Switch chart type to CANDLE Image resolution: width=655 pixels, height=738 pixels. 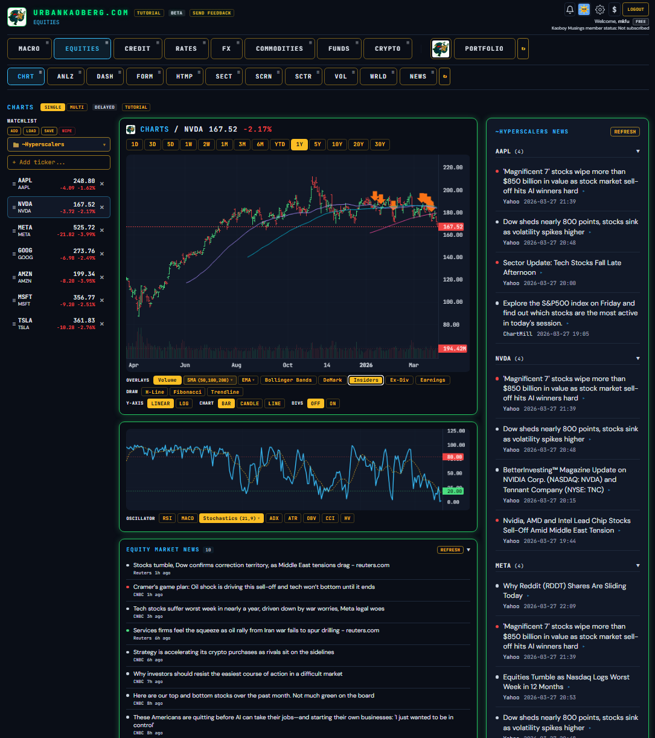(x=249, y=403)
